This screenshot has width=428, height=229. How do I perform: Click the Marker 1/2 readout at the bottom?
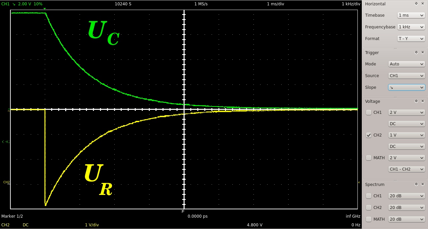pos(12,216)
